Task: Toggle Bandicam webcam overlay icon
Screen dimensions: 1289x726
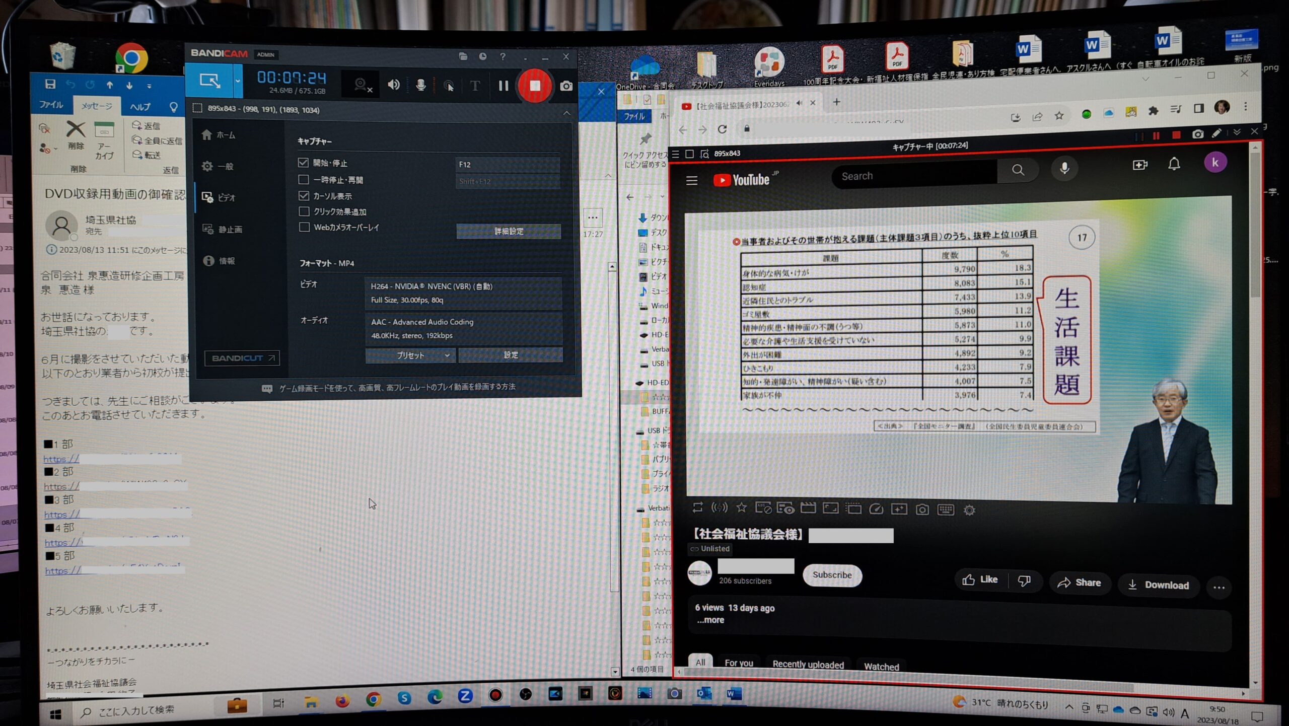Action: pyautogui.click(x=362, y=85)
